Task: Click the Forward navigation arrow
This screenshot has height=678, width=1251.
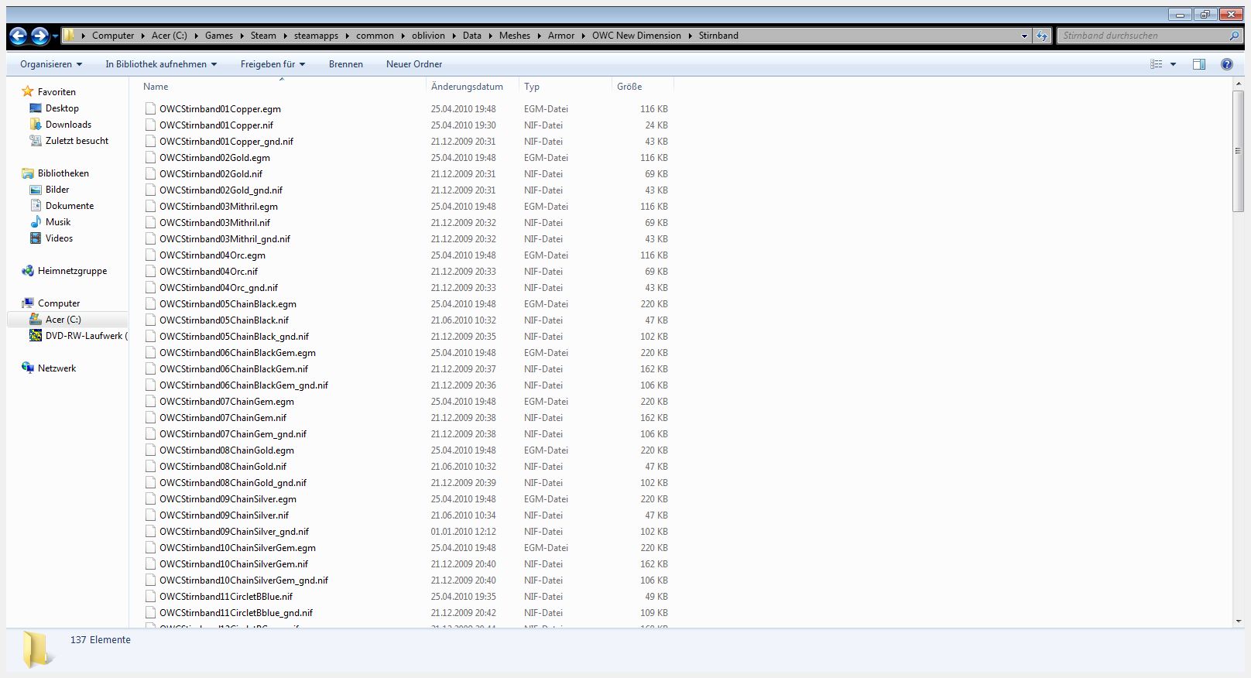Action: click(x=40, y=36)
